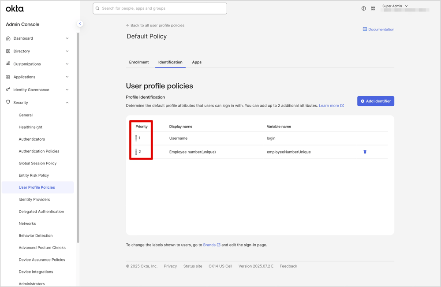This screenshot has height=287, width=441.
Task: Go to Authenticators page
Action: [x=32, y=139]
